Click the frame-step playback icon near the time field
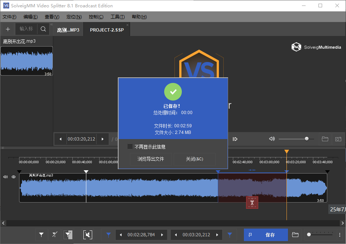 [234, 139]
